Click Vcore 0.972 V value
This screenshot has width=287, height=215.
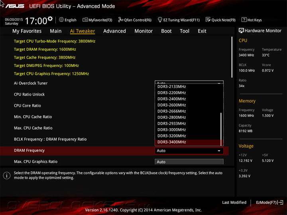267,70
